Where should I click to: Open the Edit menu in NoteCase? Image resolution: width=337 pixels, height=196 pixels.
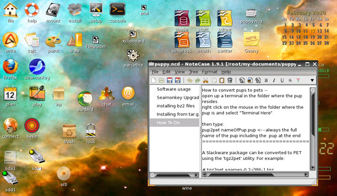tap(167, 72)
